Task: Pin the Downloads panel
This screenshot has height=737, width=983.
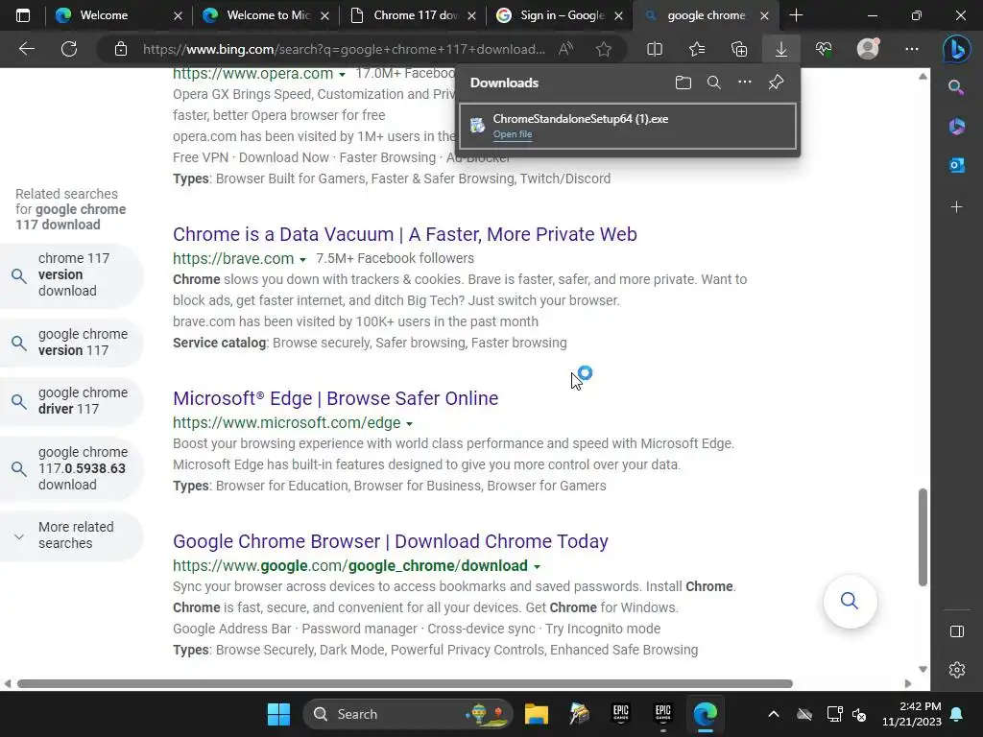Action: tap(776, 83)
